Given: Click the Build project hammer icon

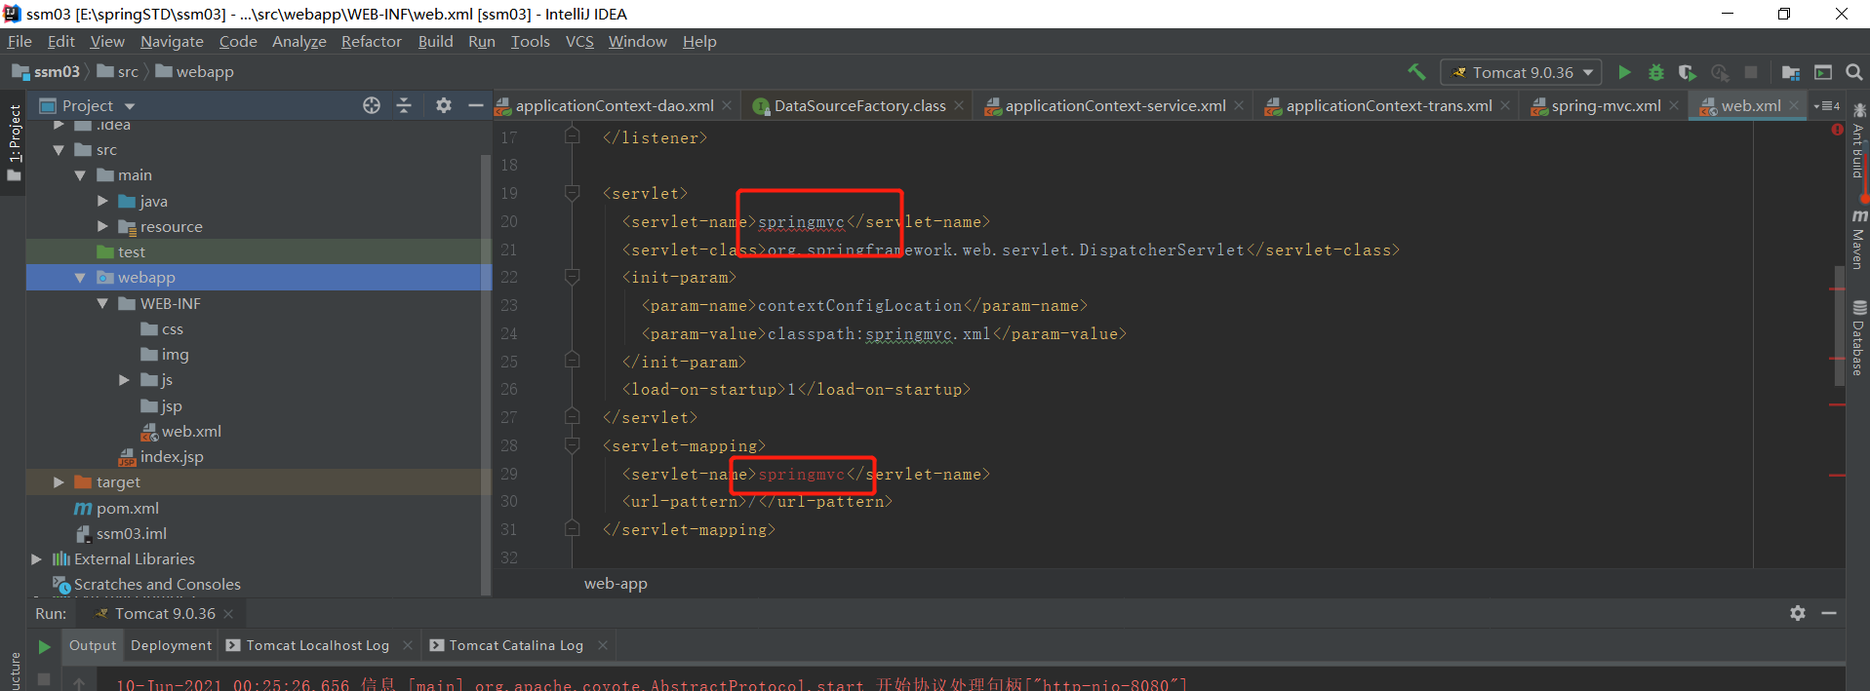Looking at the screenshot, I should (x=1416, y=72).
